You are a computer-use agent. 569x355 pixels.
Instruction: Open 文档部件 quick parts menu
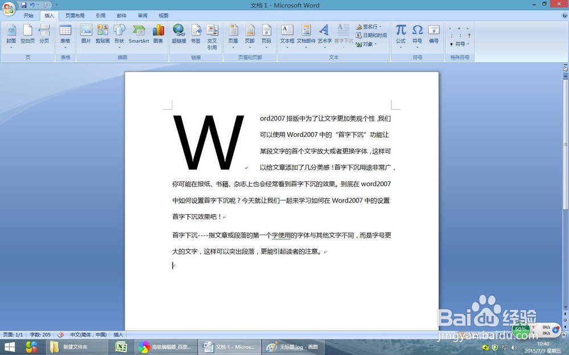[306, 36]
